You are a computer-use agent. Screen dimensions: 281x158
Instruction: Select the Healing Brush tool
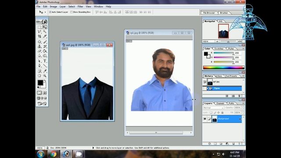click(40, 42)
